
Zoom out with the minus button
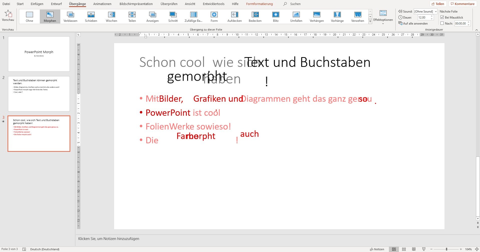pos(432,249)
